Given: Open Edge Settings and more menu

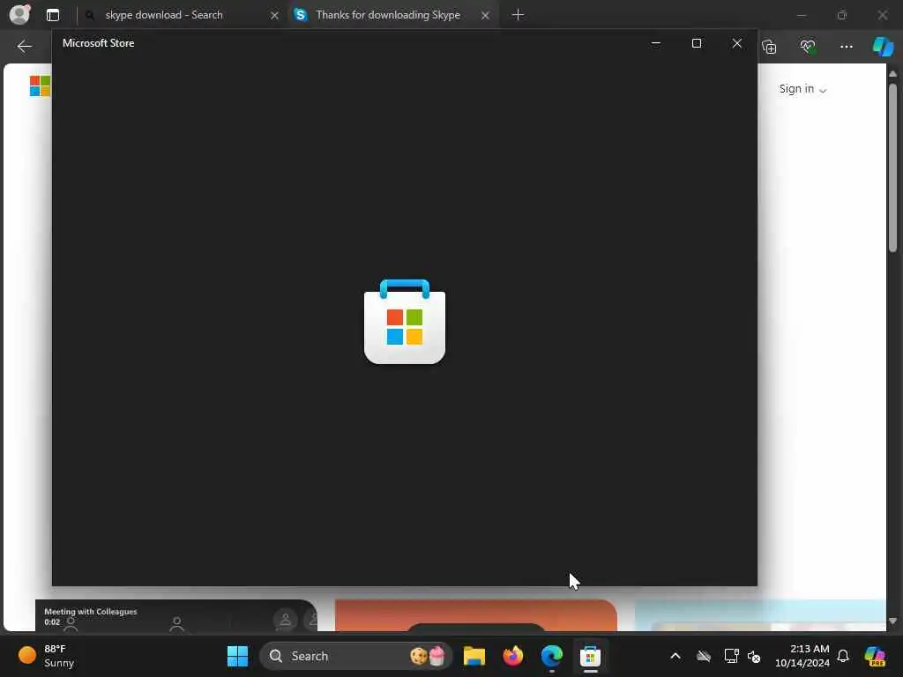Looking at the screenshot, I should tap(846, 47).
